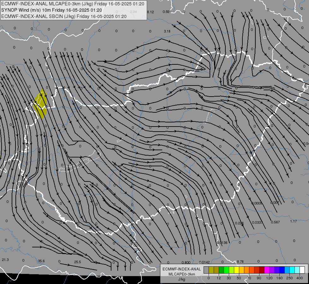Click the map value 3.18

167,31
